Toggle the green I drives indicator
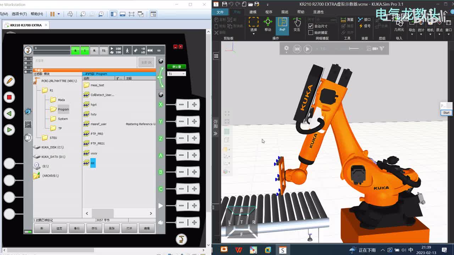This screenshot has width=454, height=255. pos(84,50)
